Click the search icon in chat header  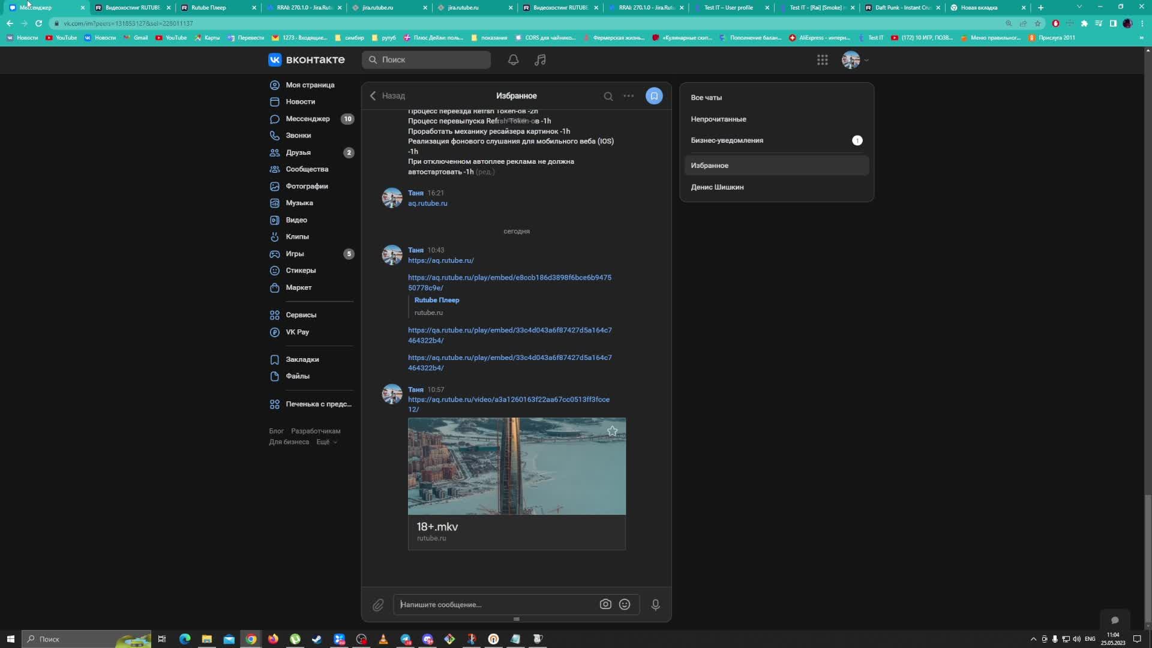(x=608, y=96)
